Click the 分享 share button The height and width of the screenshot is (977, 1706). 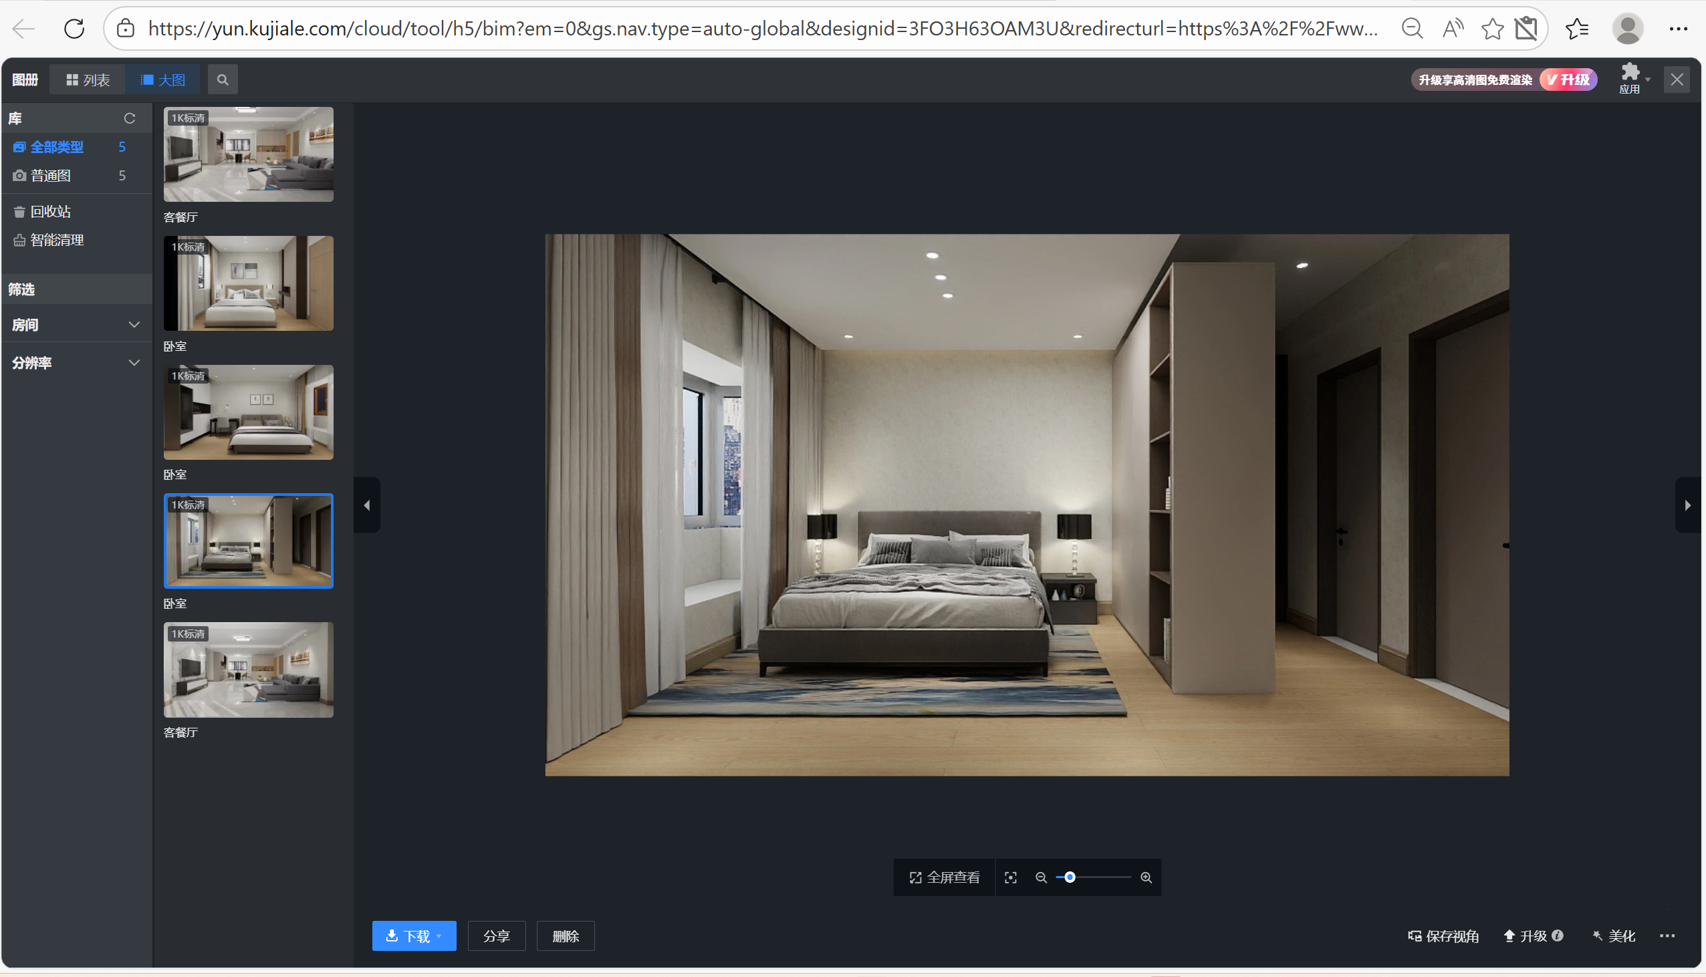(x=497, y=936)
